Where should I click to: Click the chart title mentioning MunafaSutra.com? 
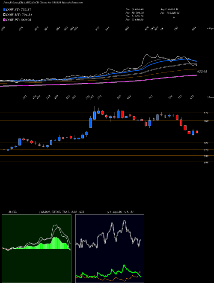pyautogui.click(x=43, y=3)
